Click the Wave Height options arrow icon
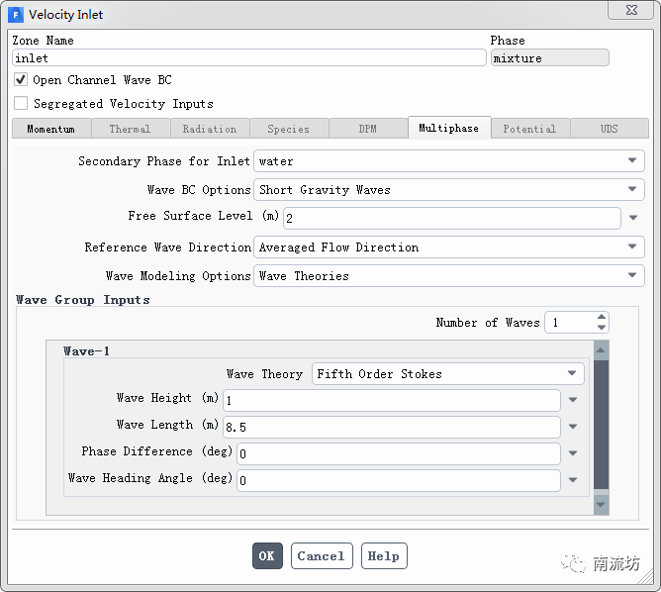Screen dimensions: 661x592 (572, 401)
